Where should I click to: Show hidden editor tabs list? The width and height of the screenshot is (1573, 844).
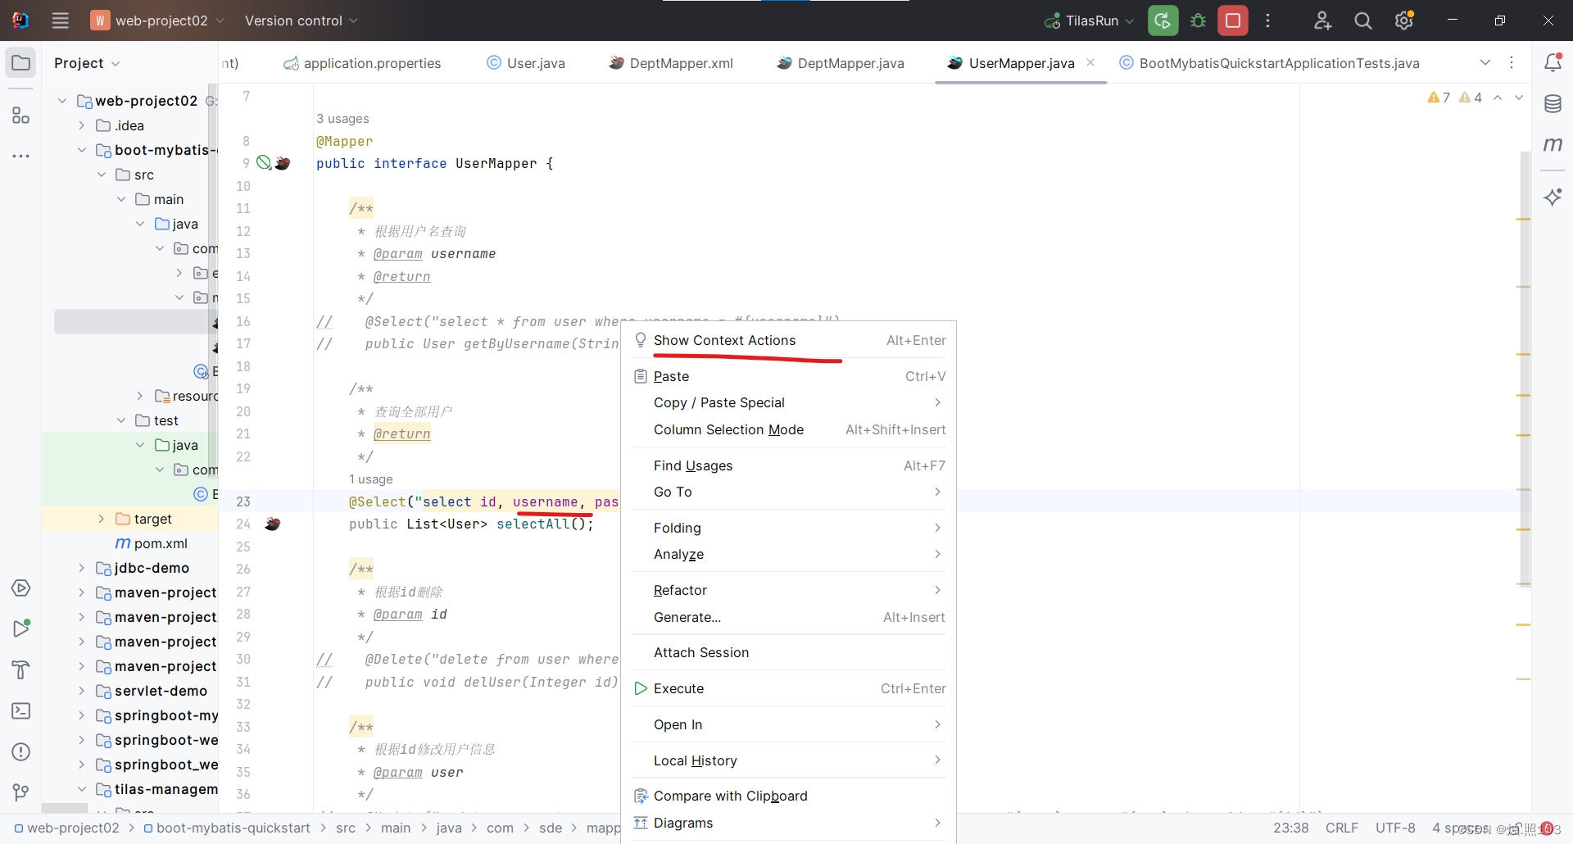click(1485, 62)
